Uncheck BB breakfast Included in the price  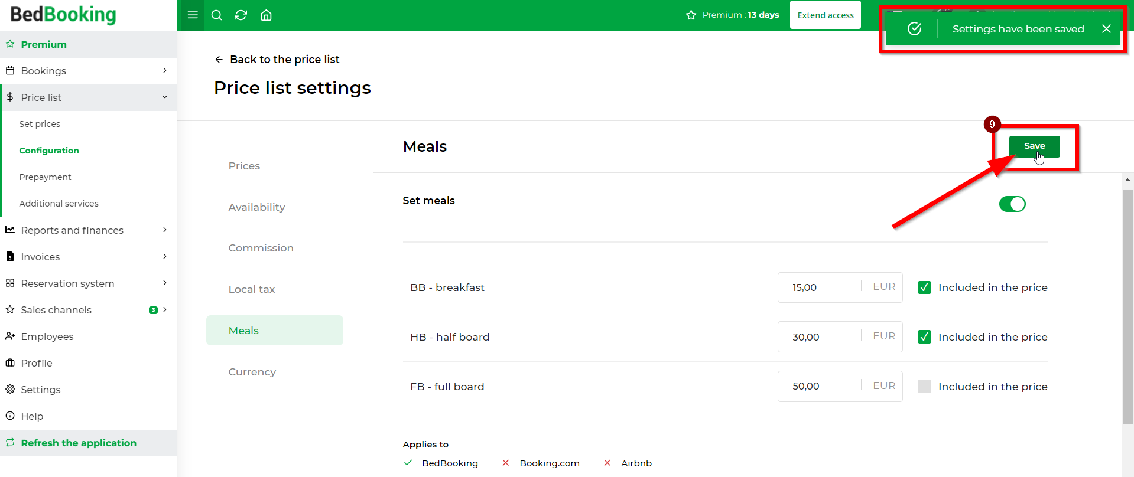tap(925, 287)
